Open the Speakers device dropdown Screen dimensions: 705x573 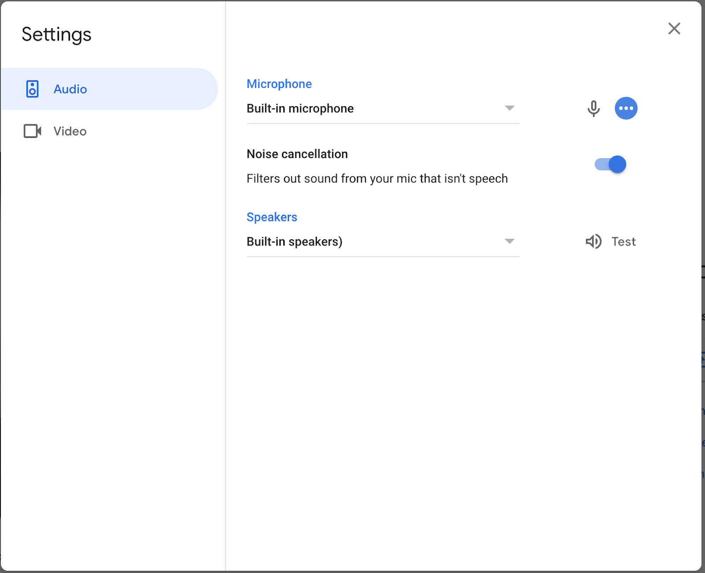click(x=382, y=242)
